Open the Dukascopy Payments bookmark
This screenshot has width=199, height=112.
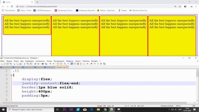coord(86,10)
